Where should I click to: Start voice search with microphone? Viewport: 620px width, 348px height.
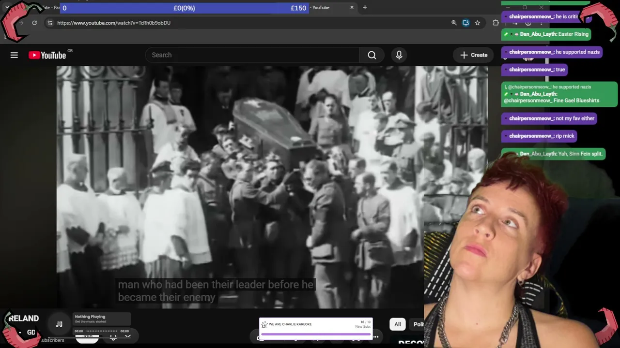[x=399, y=55]
